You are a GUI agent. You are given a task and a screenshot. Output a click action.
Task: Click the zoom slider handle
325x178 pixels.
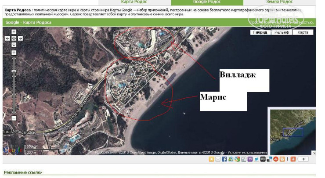[14, 71]
